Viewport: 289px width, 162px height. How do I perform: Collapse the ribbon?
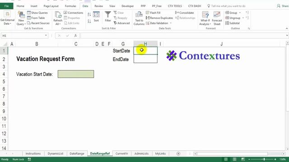tap(287, 28)
